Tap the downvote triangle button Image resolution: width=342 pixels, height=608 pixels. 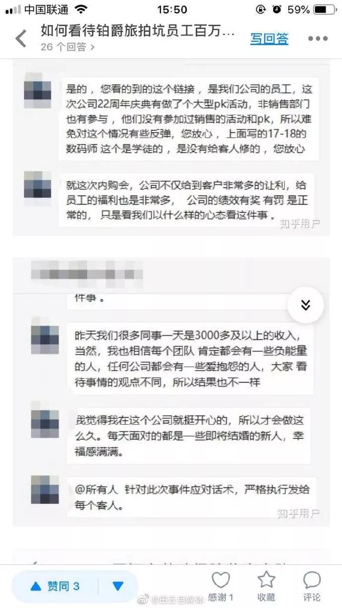[x=118, y=586]
